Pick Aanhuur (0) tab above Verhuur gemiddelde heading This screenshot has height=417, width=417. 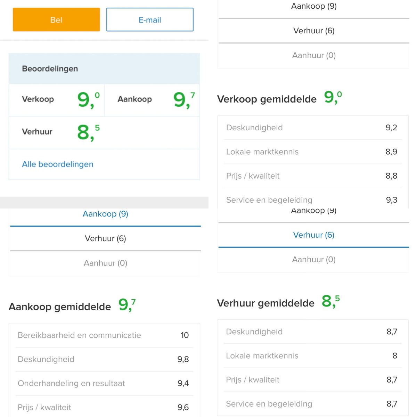point(313,260)
